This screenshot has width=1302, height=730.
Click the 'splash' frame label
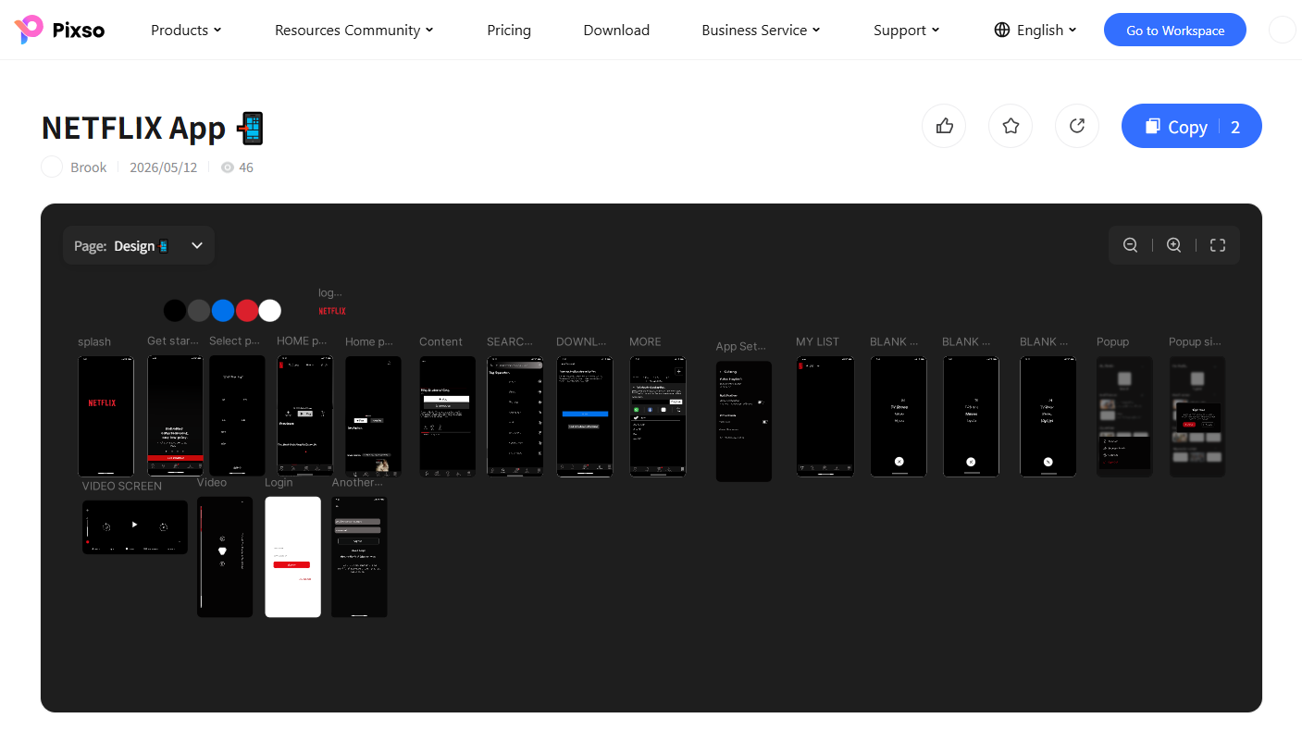coord(94,341)
